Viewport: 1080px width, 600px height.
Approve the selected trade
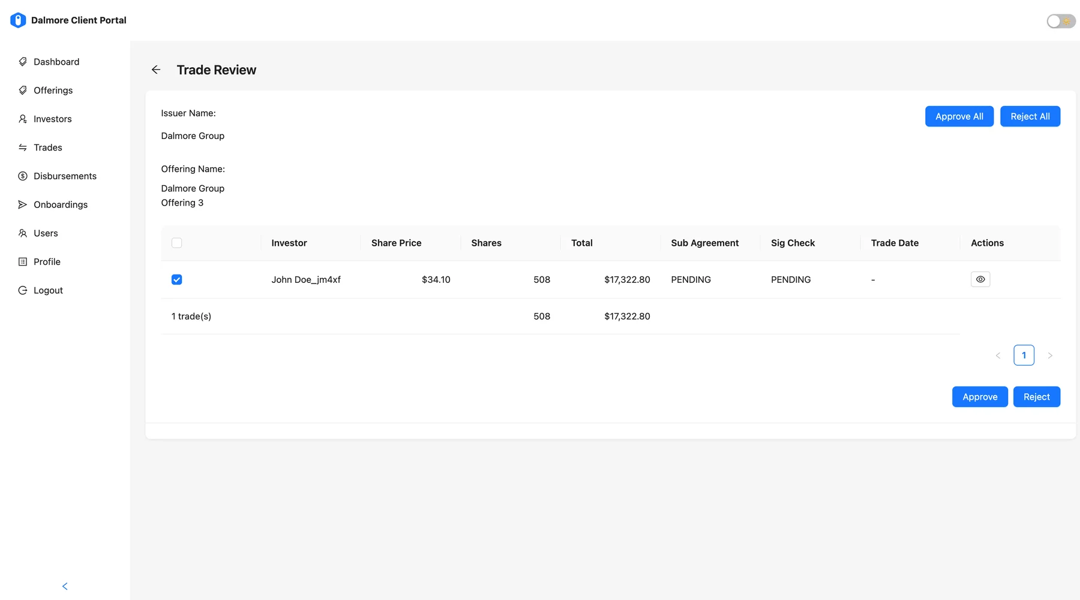[x=980, y=397]
